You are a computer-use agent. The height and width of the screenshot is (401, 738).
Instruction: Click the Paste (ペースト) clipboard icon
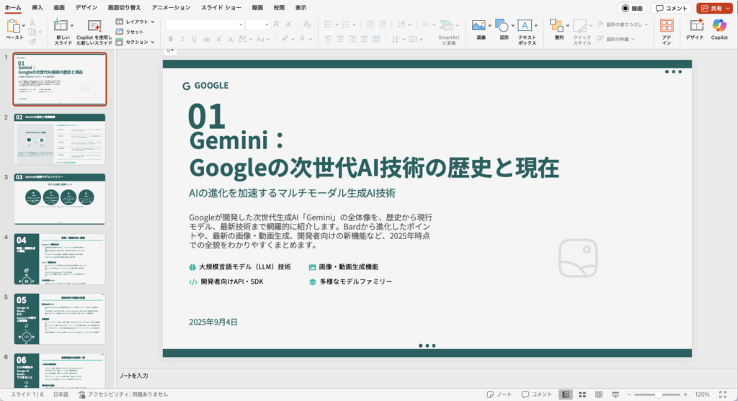coord(14,26)
